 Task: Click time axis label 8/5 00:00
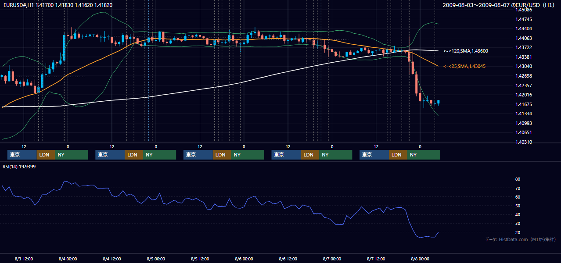[x=156, y=259]
